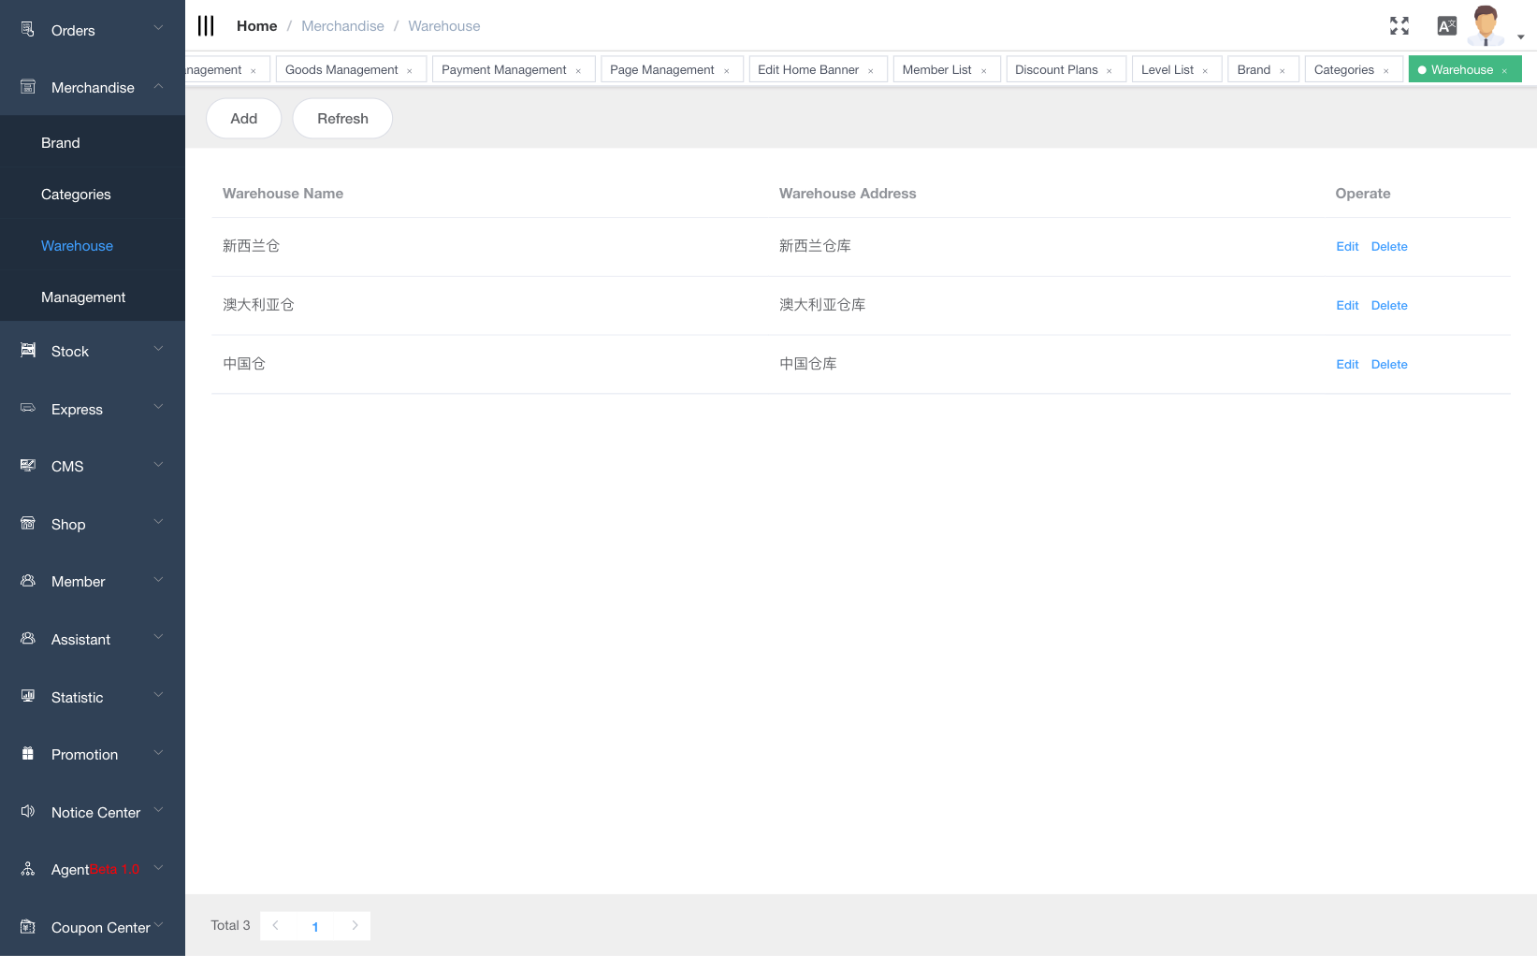The image size is (1537, 956).
Task: Click the Notice Center speaker icon
Action: (x=28, y=811)
